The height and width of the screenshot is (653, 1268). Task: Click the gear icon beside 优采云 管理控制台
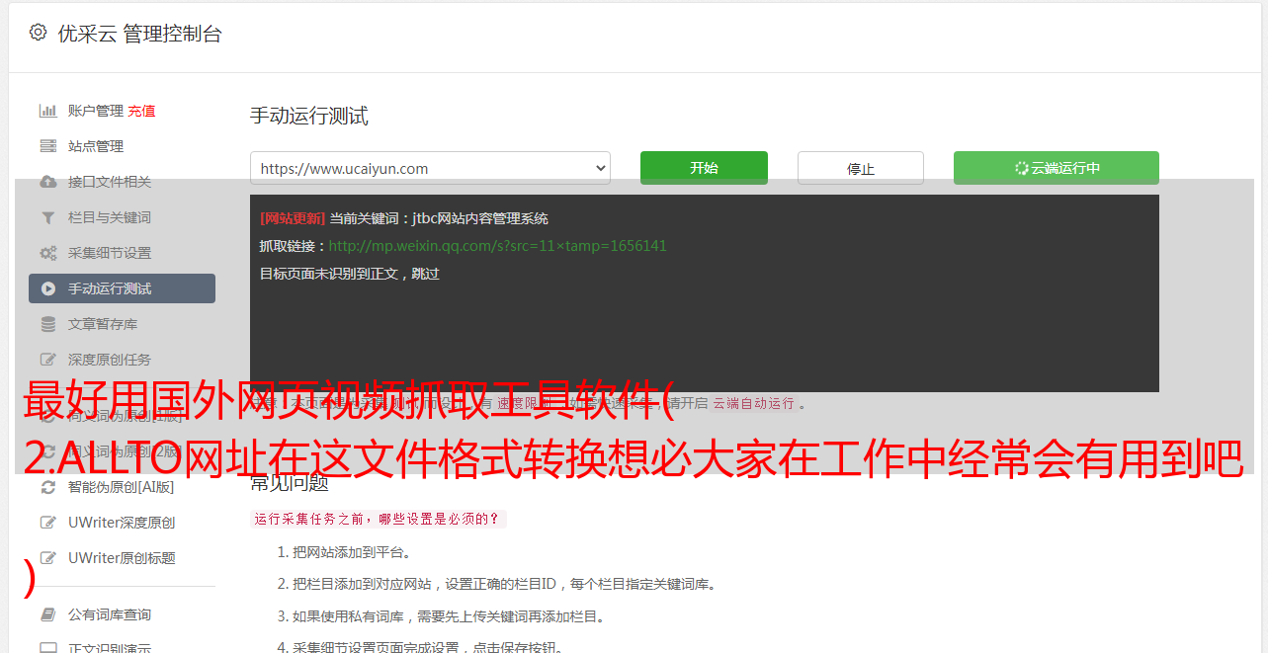point(38,33)
